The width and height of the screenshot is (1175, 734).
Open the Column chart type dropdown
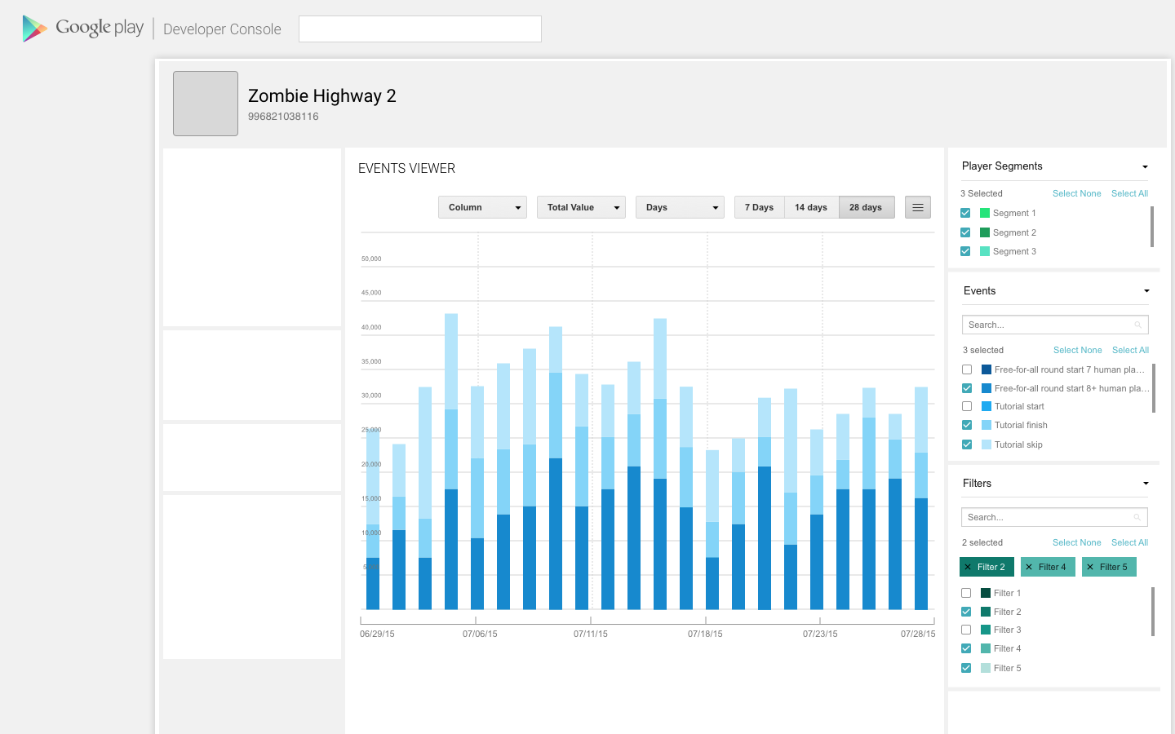pyautogui.click(x=482, y=208)
